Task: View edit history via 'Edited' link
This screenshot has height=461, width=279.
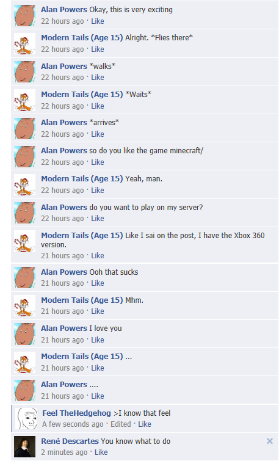Action: [x=120, y=424]
